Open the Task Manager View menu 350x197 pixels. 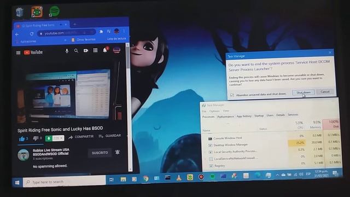point(226,111)
